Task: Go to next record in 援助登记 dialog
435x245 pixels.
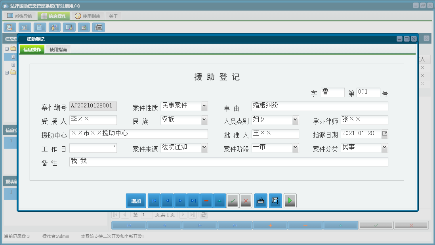Action: coord(180,201)
